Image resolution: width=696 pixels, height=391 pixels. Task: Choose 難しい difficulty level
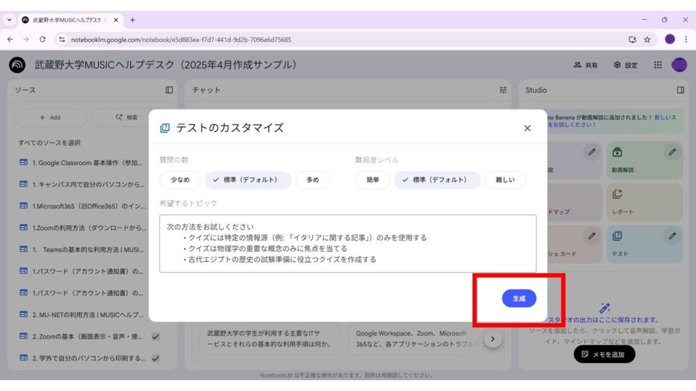click(505, 180)
